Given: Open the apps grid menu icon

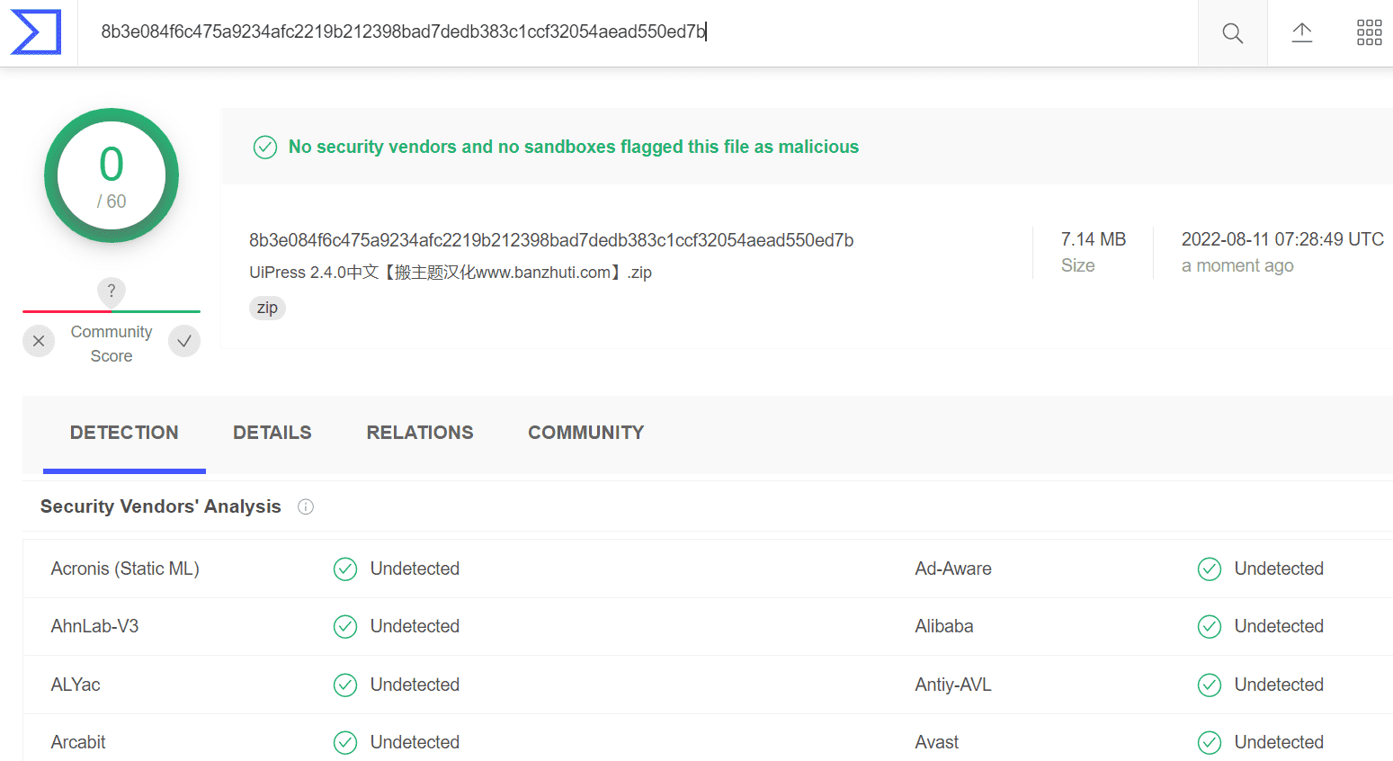Looking at the screenshot, I should pos(1369,33).
